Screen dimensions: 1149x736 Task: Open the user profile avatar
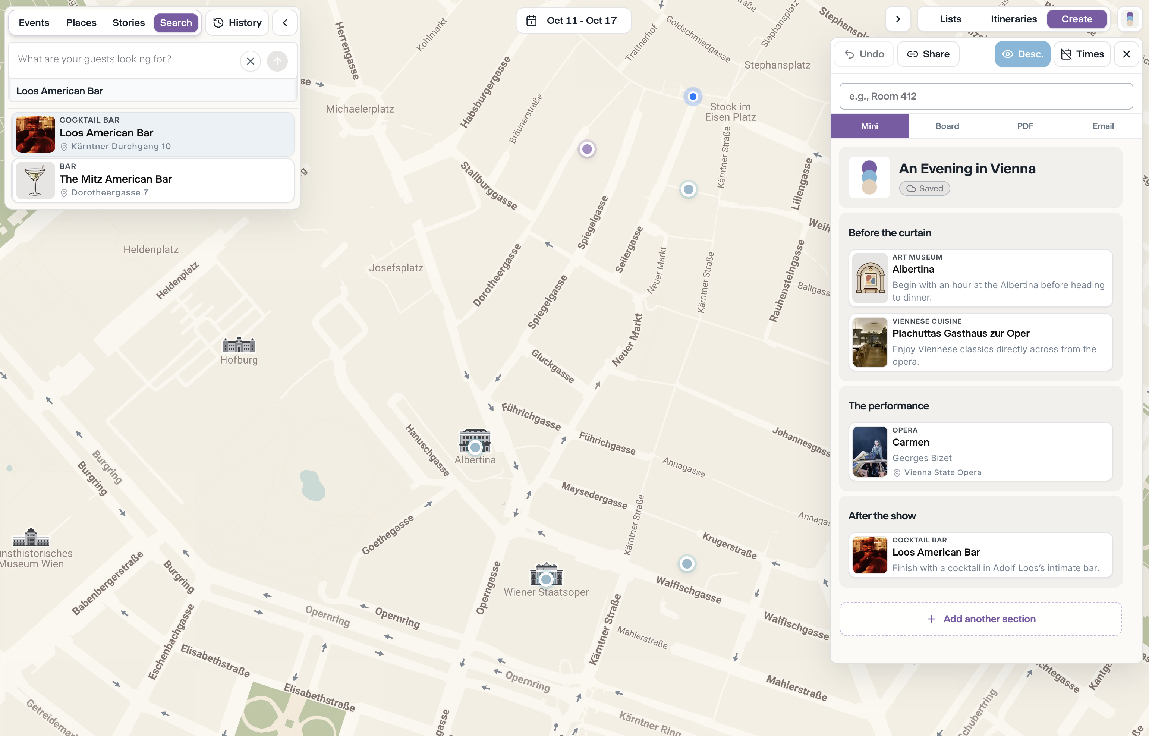(x=1129, y=19)
